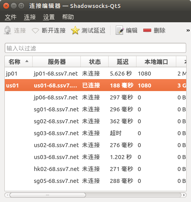Click server hk02-68.ssv7.net cell
Image resolution: width=191 pixels, height=202 pixels.
(x=57, y=169)
